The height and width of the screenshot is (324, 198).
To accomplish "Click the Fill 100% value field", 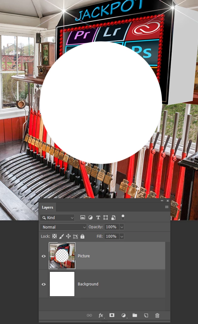I will (x=112, y=236).
